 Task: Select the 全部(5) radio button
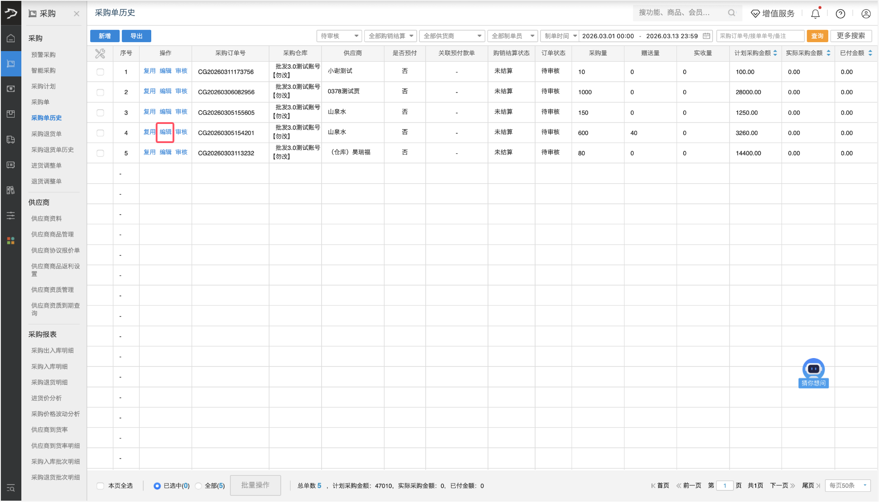point(199,486)
